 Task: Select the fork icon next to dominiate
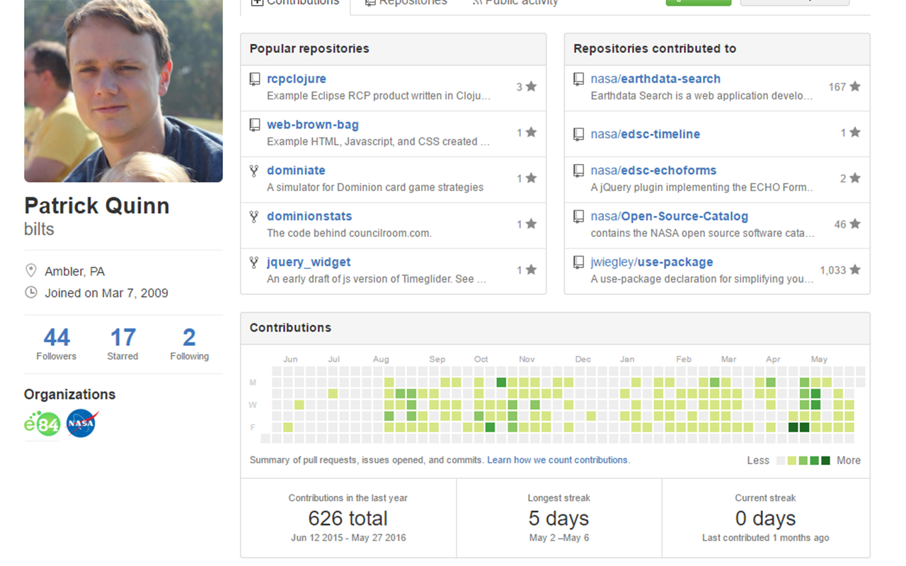pyautogui.click(x=254, y=170)
